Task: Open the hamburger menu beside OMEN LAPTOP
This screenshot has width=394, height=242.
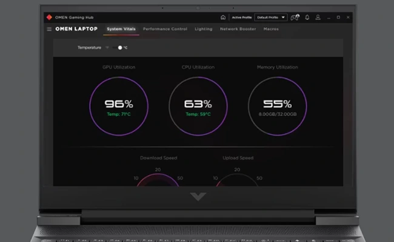Action: point(49,29)
